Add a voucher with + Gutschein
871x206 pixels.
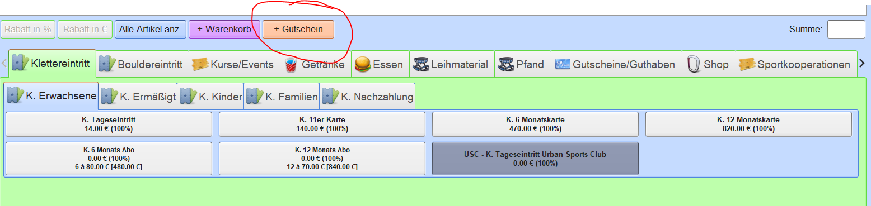pyautogui.click(x=298, y=29)
